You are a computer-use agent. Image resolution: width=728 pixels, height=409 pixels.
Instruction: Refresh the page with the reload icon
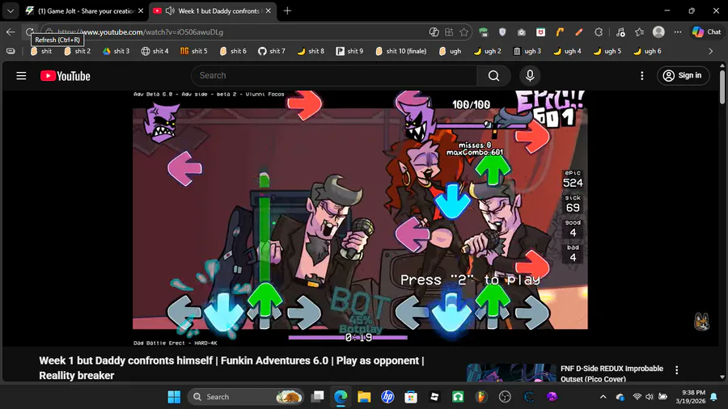(29, 32)
